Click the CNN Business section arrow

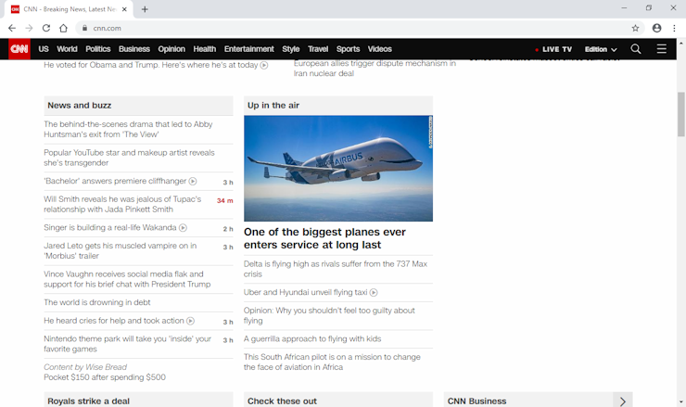pyautogui.click(x=623, y=401)
